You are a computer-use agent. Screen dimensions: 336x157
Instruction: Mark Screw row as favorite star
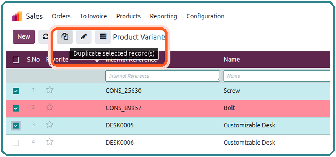click(x=50, y=90)
